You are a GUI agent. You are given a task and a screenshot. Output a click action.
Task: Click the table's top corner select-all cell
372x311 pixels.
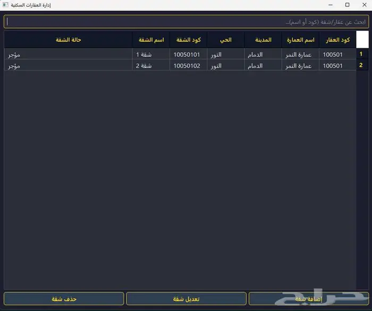tap(361, 40)
